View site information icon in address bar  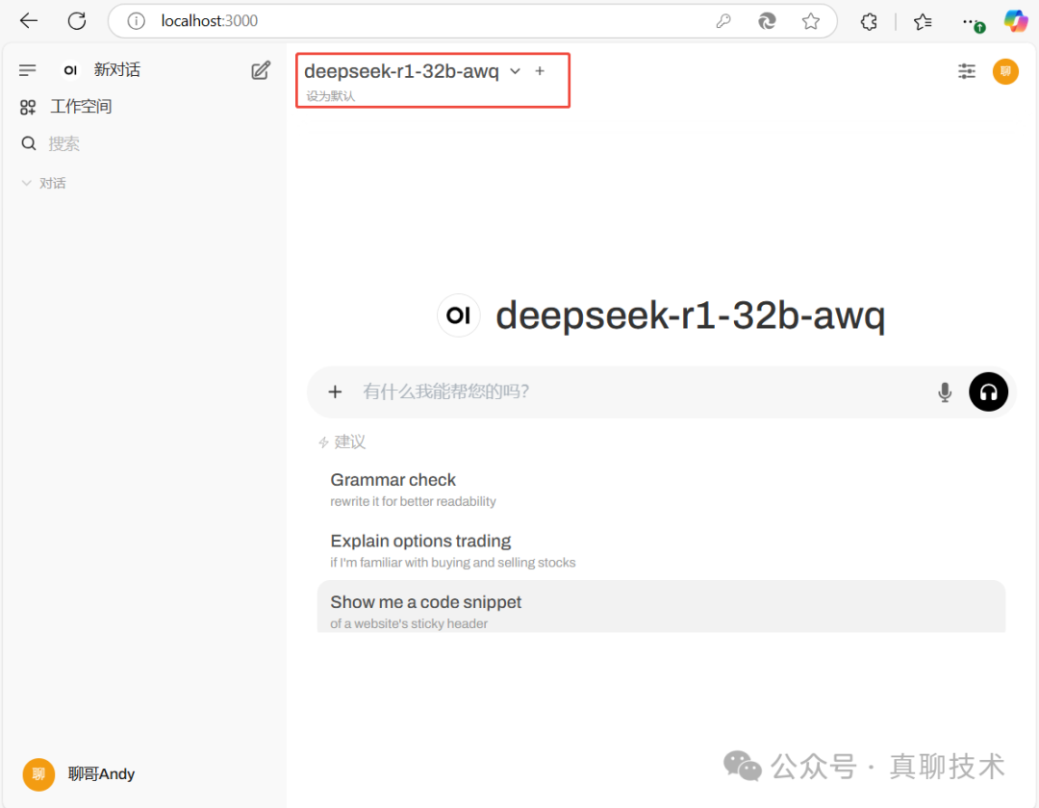pos(136,21)
